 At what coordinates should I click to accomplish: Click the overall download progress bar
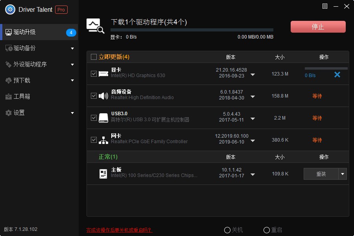tap(192, 30)
